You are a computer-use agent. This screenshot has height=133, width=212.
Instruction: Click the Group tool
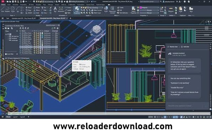(161, 10)
